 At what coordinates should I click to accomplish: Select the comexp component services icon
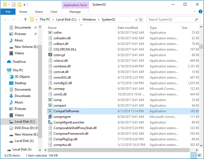pyautogui.click(x=50, y=88)
